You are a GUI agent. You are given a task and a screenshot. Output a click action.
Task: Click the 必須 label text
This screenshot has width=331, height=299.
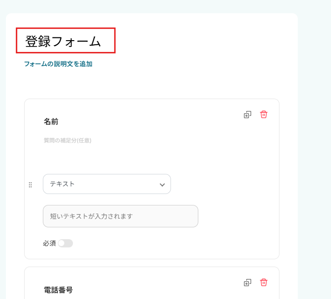pyautogui.click(x=49, y=243)
